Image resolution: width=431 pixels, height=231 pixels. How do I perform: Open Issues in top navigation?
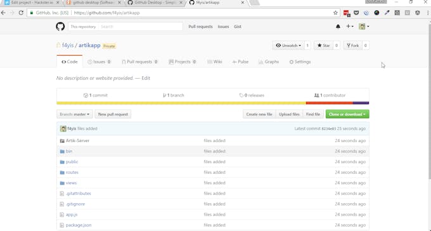[x=223, y=27]
